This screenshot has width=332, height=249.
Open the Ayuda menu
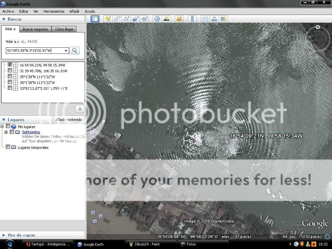[x=90, y=11]
